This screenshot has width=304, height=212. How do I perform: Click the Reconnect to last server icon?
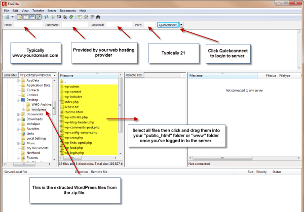[71, 17]
